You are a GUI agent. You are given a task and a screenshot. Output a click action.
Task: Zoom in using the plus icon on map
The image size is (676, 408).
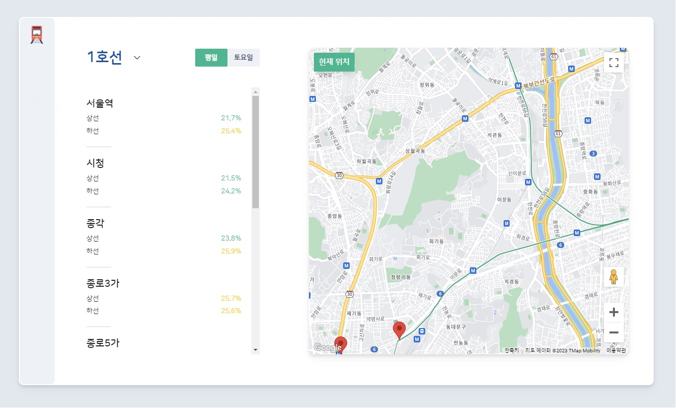(x=614, y=312)
